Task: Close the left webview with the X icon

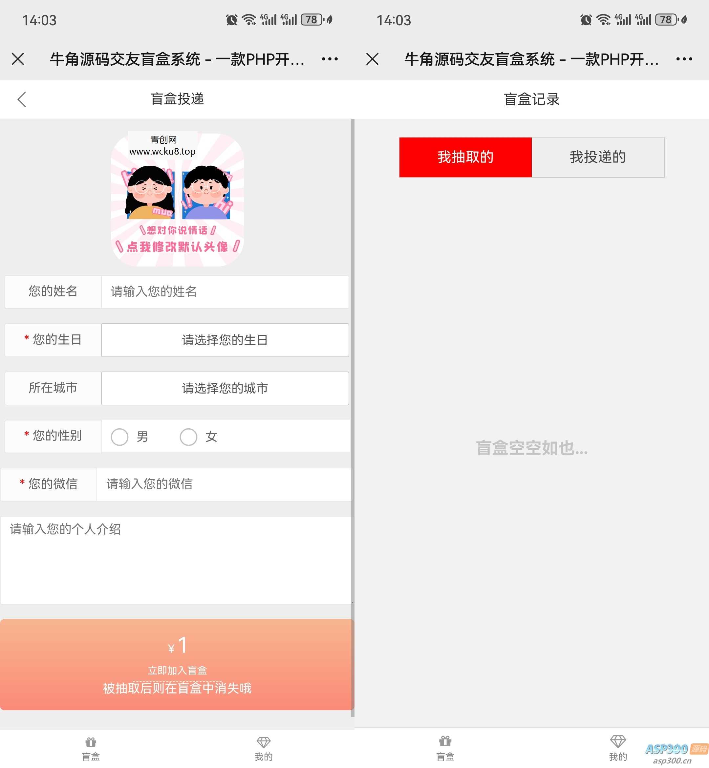Action: click(18, 59)
